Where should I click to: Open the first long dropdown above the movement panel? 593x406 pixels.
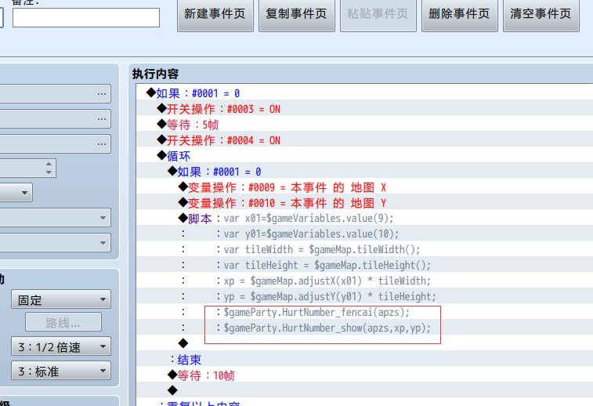pos(55,218)
